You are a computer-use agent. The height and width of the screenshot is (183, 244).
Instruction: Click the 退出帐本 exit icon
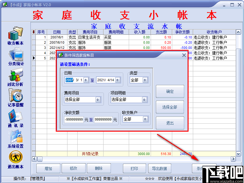tap(16, 157)
